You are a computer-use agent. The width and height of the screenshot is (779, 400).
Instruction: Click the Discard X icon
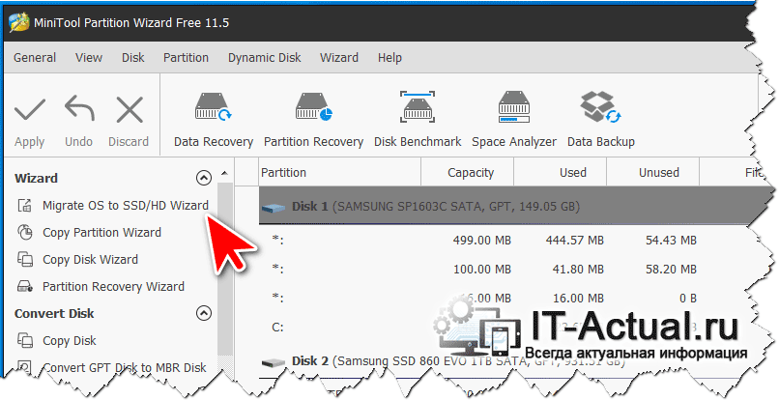coord(130,110)
